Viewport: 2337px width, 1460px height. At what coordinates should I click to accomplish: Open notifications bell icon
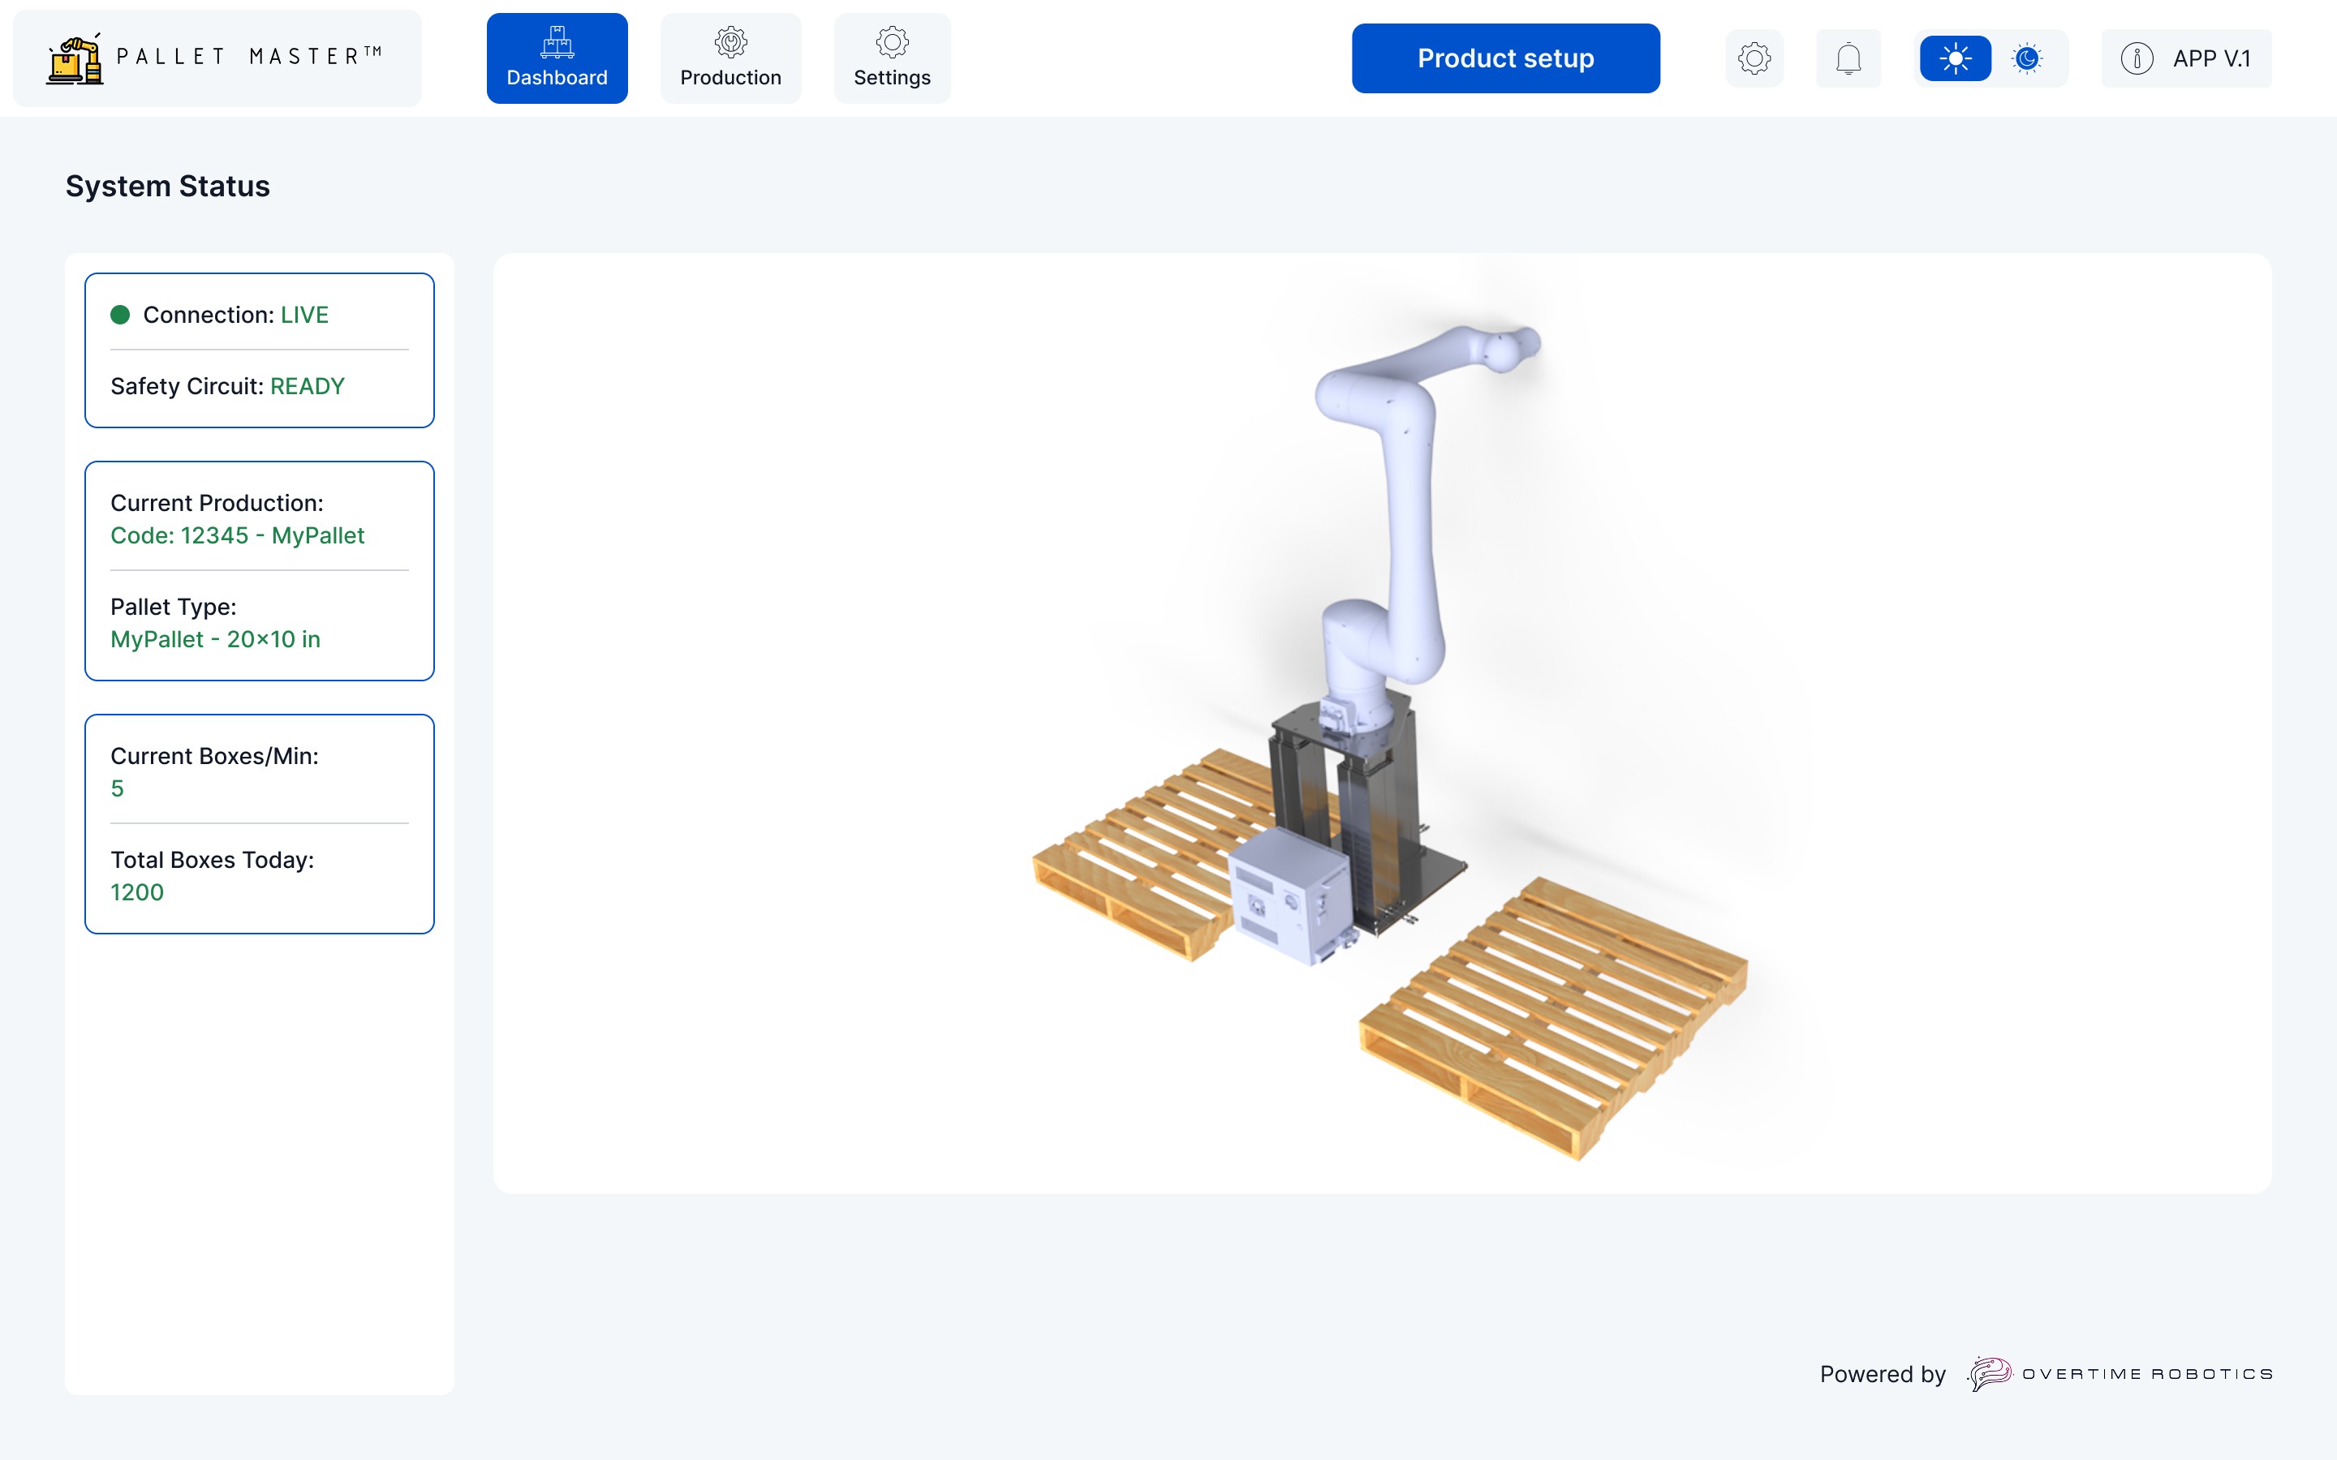(1848, 58)
